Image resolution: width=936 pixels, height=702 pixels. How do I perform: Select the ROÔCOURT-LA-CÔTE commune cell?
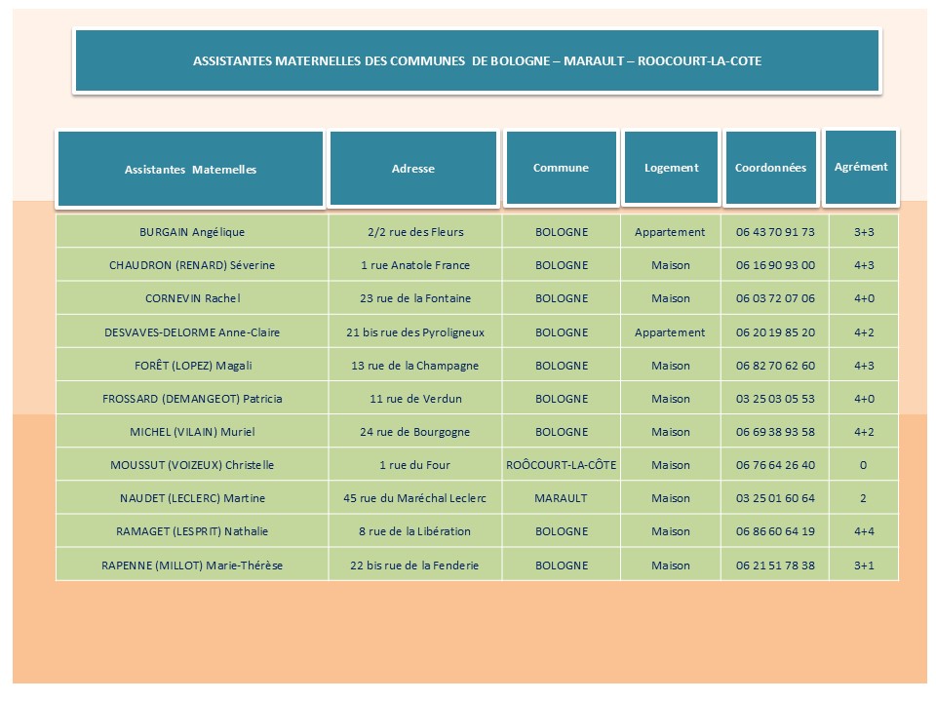[x=562, y=465]
